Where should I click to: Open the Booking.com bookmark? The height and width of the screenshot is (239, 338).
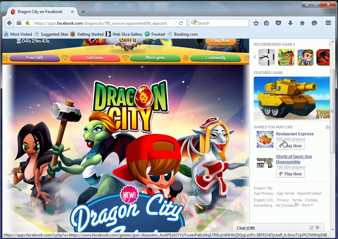183,34
